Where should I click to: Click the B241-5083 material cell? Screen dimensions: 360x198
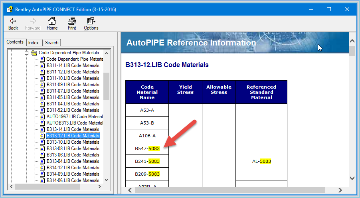pyautogui.click(x=147, y=161)
